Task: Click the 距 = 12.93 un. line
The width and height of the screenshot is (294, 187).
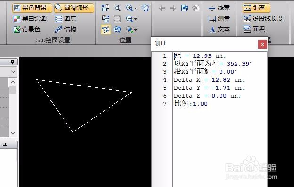Action: 200,56
